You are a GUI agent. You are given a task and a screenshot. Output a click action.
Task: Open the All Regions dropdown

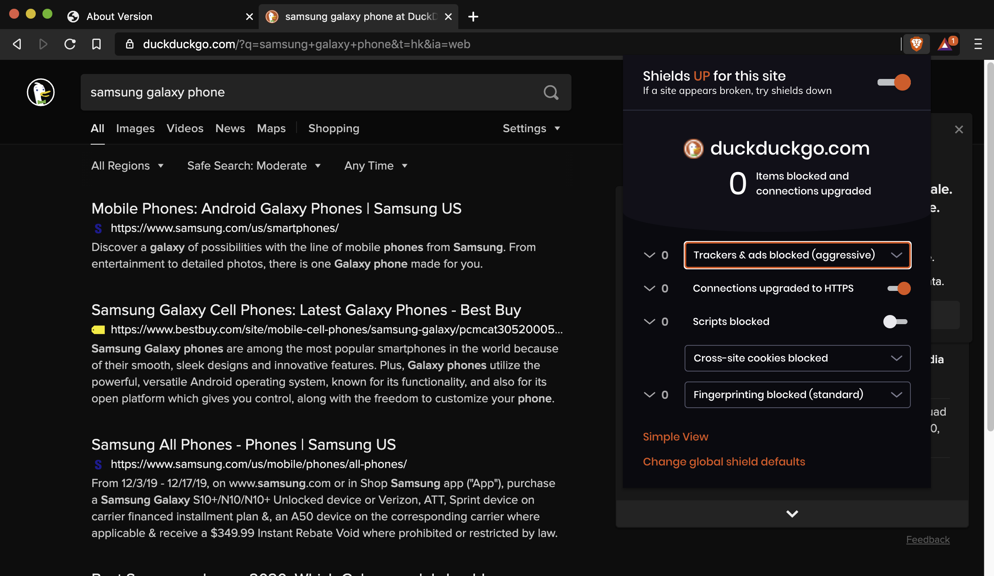click(127, 166)
